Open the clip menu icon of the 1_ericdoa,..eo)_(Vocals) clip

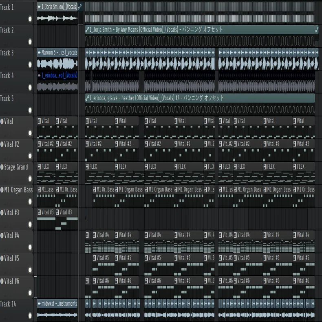pos(39,75)
